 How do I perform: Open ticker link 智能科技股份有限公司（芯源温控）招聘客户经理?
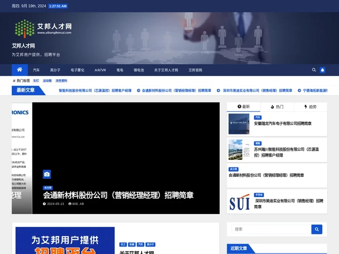(x=95, y=90)
